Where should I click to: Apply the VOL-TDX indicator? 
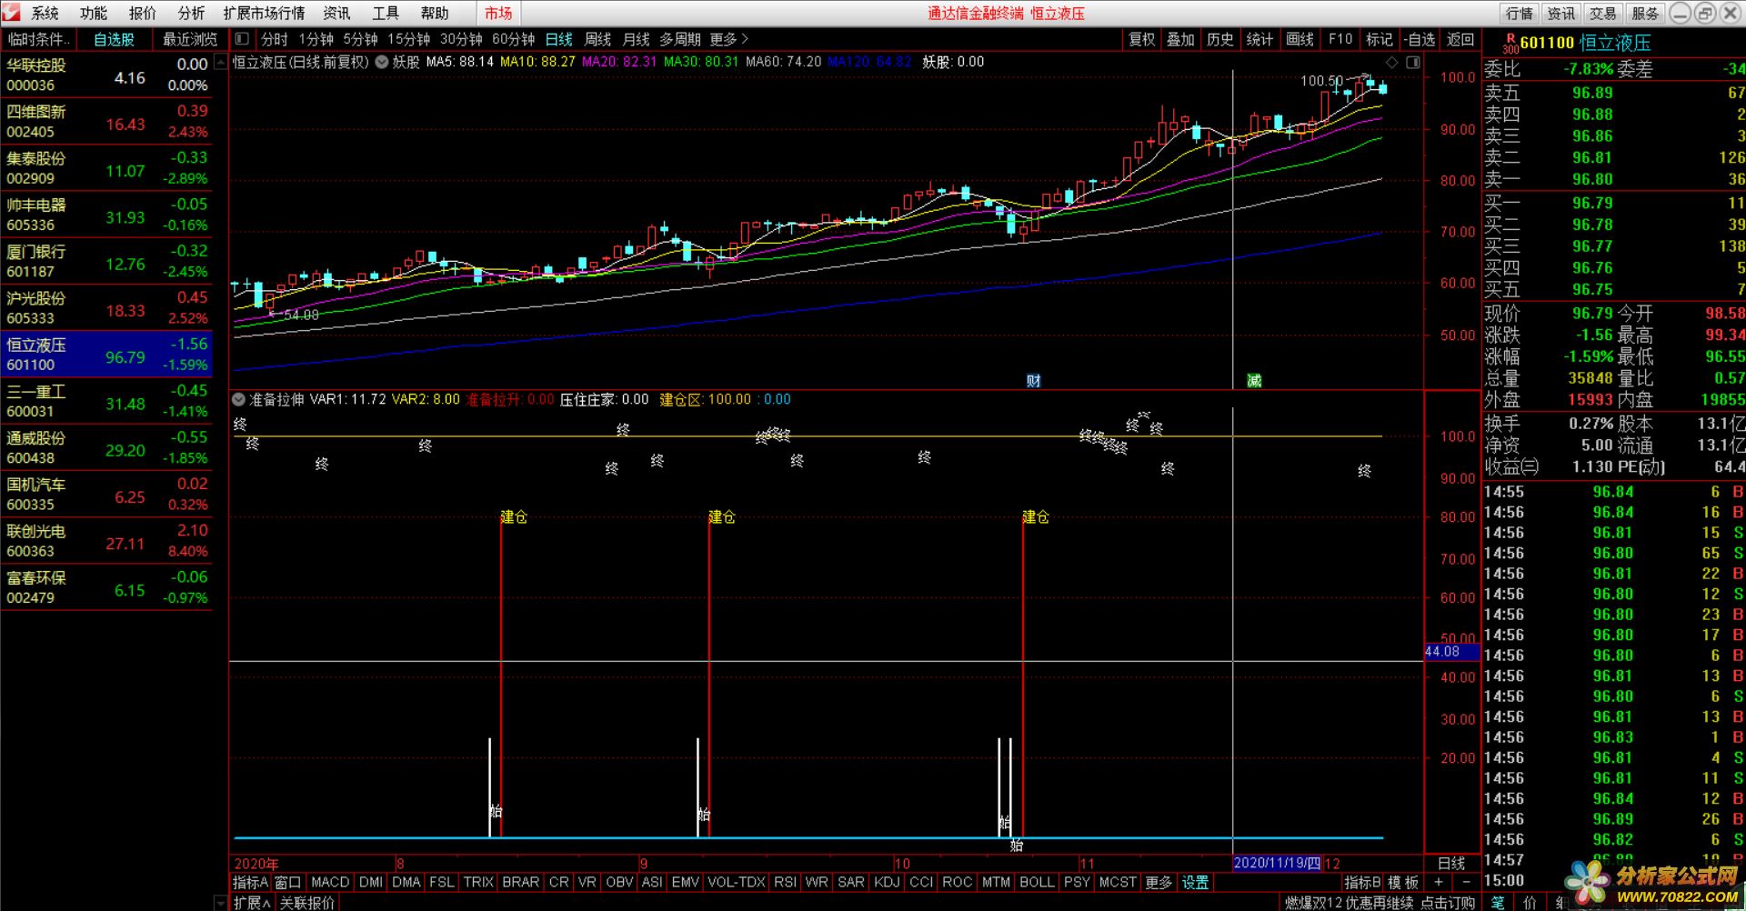pyautogui.click(x=737, y=882)
